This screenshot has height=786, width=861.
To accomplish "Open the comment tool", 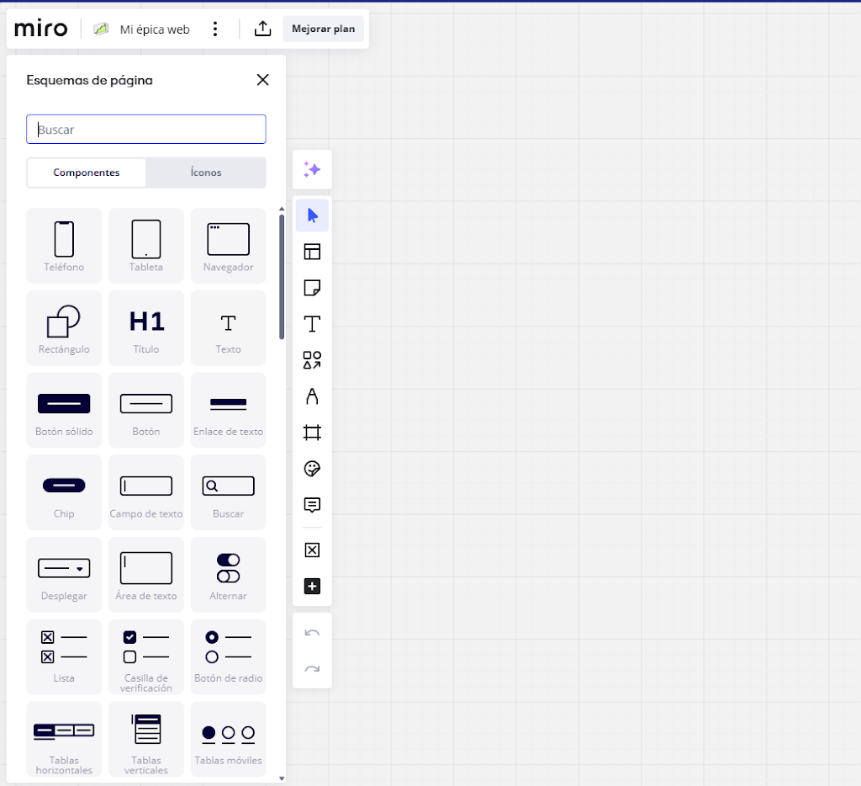I will click(312, 505).
